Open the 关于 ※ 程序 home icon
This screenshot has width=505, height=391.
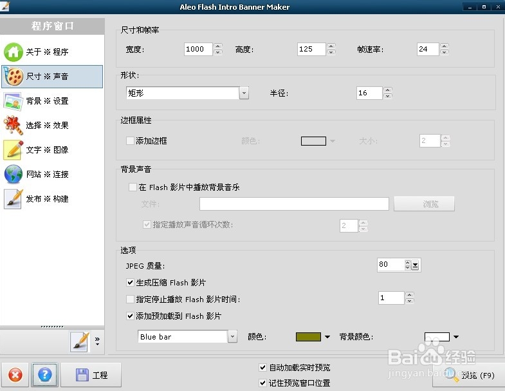14,52
